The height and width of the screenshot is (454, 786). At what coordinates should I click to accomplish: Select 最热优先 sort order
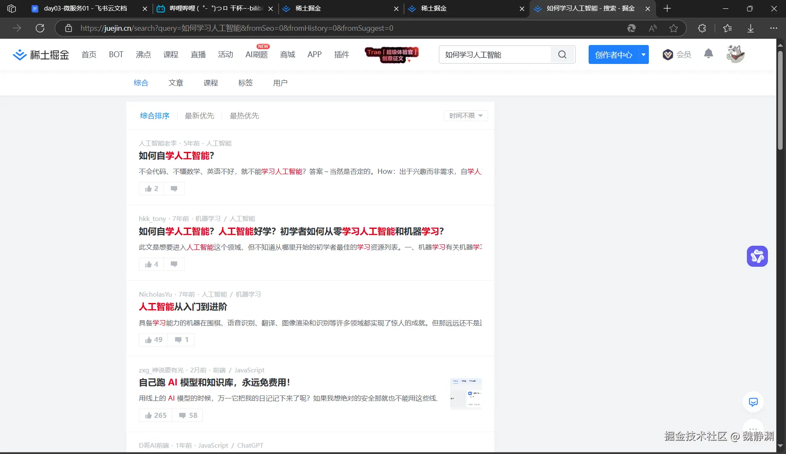[x=244, y=116]
